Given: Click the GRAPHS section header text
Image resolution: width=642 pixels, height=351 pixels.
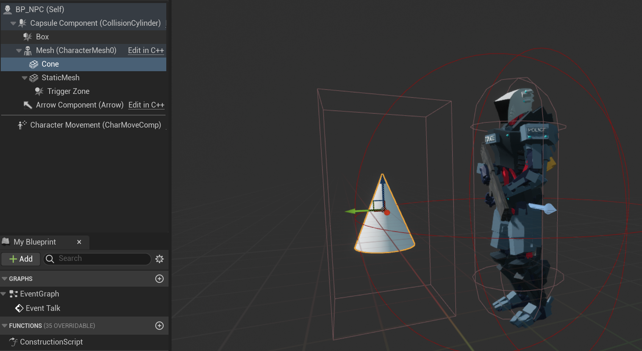Looking at the screenshot, I should (21, 279).
